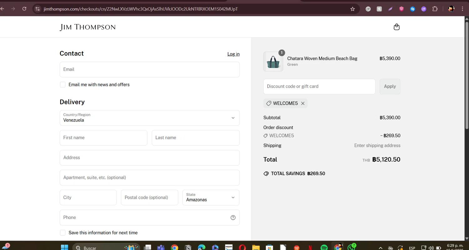Open the Chrome profile avatar

pos(451,9)
